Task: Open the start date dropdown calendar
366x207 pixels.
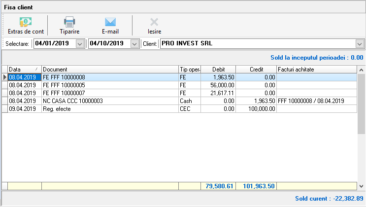Action: pos(80,44)
